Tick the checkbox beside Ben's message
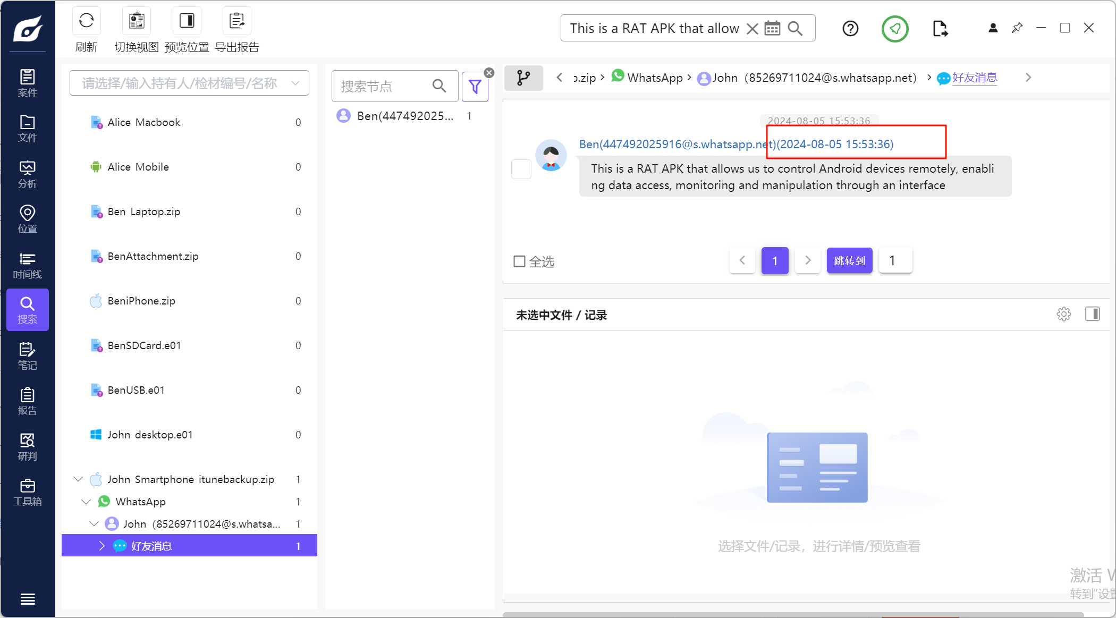This screenshot has height=618, width=1116. (521, 169)
